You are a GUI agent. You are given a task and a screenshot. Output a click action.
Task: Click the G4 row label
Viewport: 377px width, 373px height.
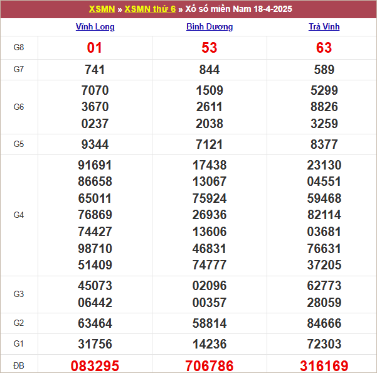click(x=19, y=215)
